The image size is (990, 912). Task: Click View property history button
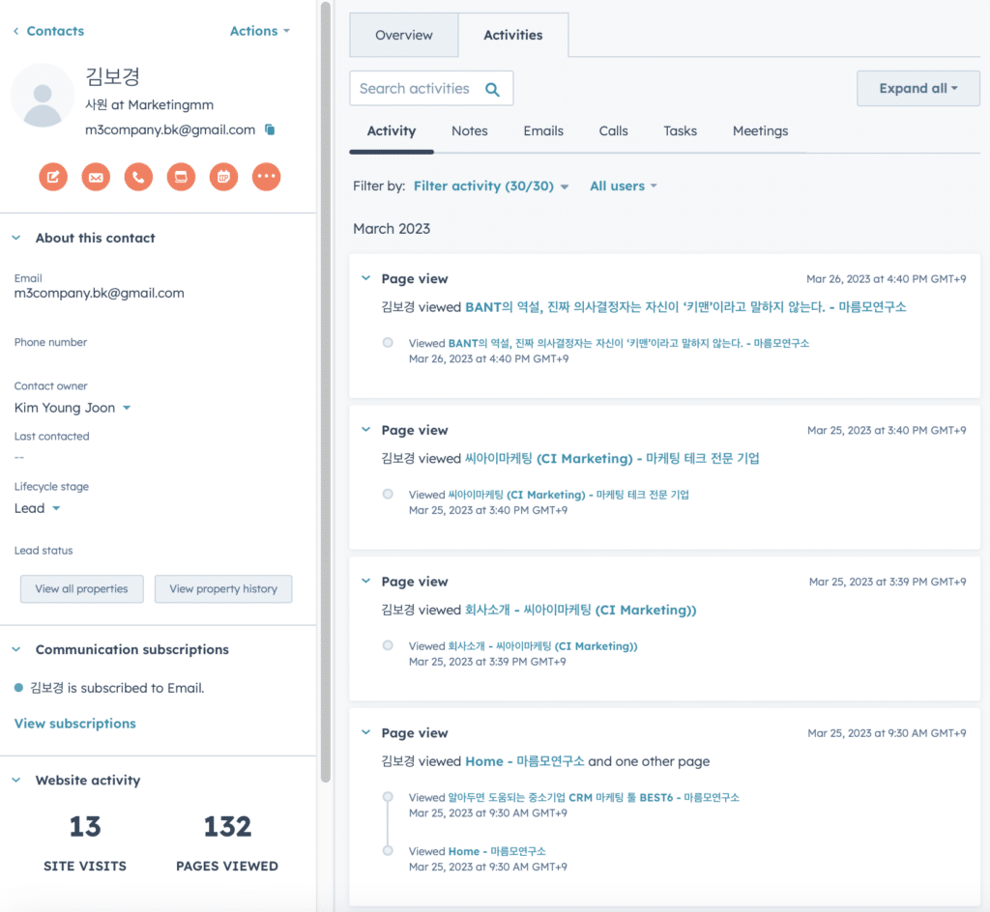click(223, 589)
